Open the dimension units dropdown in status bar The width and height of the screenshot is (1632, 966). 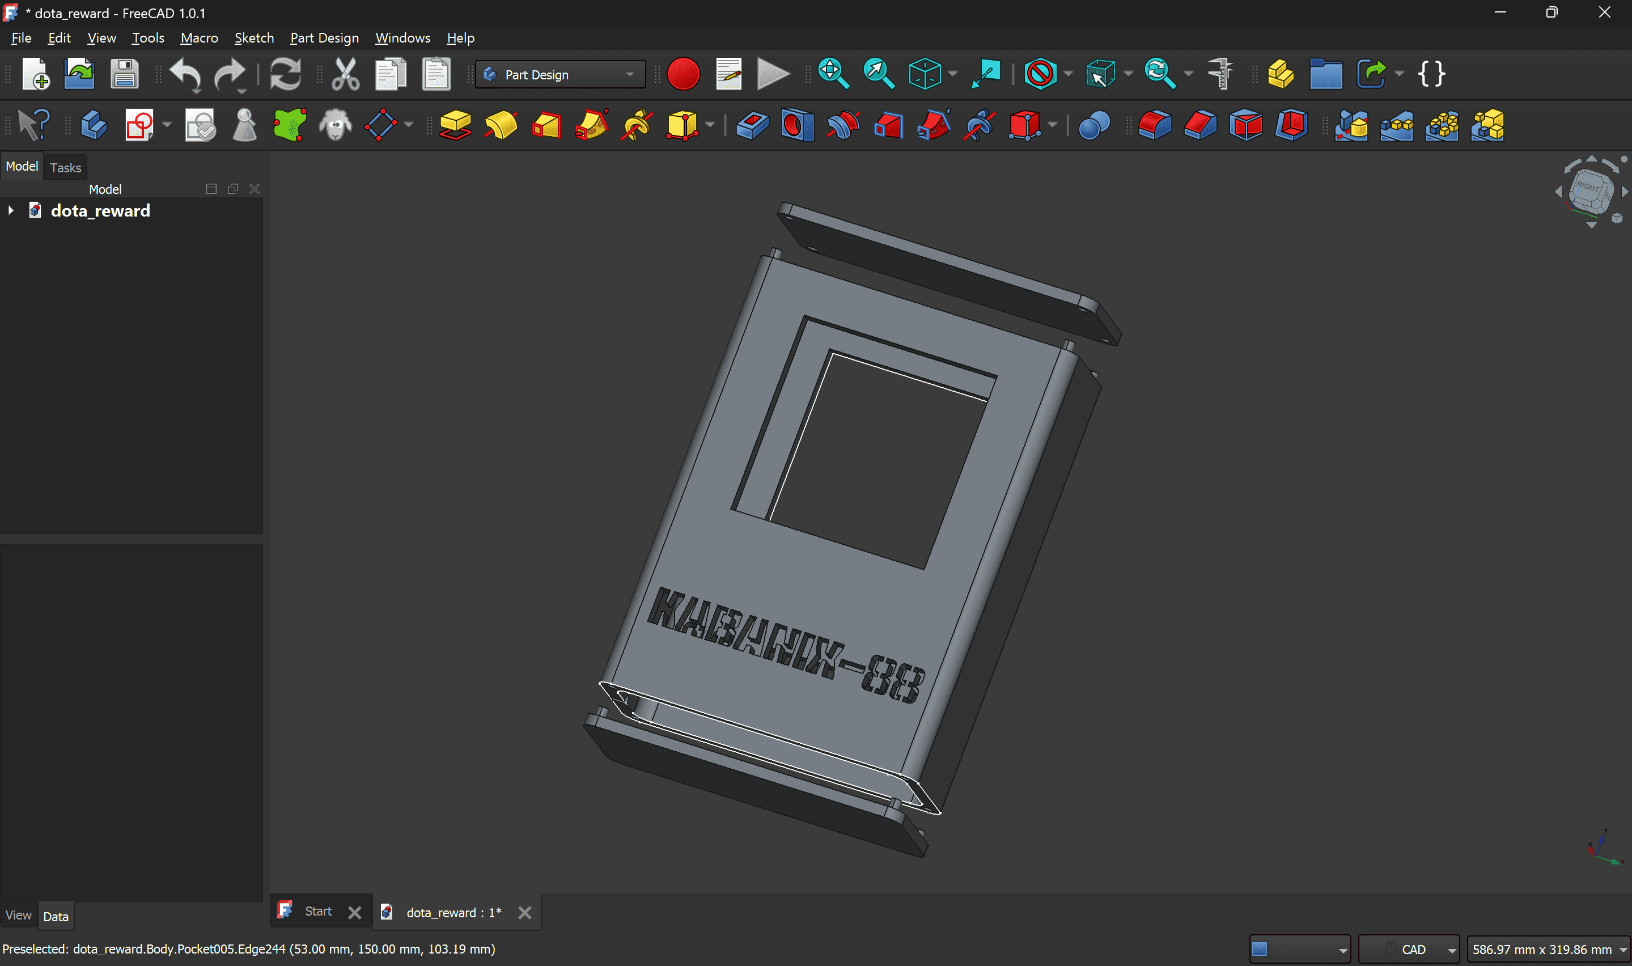pyautogui.click(x=1548, y=949)
